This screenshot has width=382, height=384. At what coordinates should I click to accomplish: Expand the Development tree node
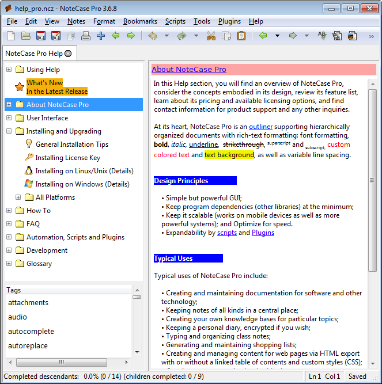point(9,250)
